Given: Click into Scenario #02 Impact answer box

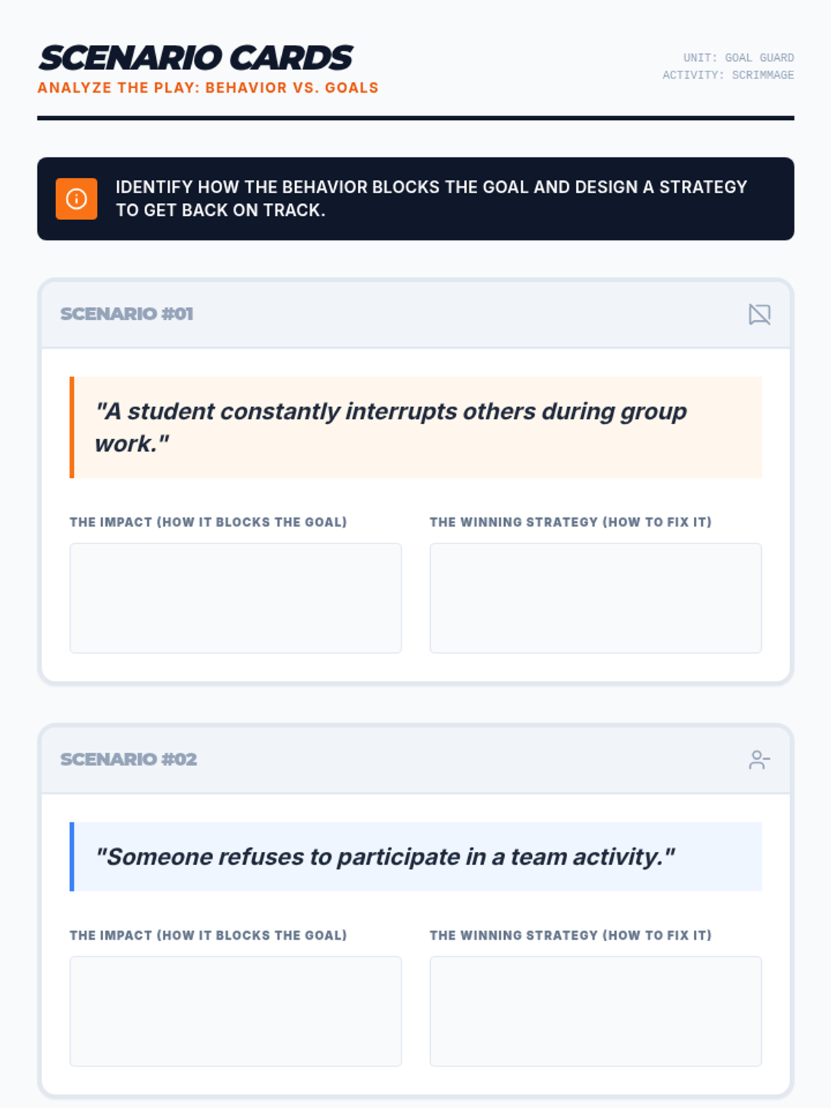Looking at the screenshot, I should (235, 1012).
